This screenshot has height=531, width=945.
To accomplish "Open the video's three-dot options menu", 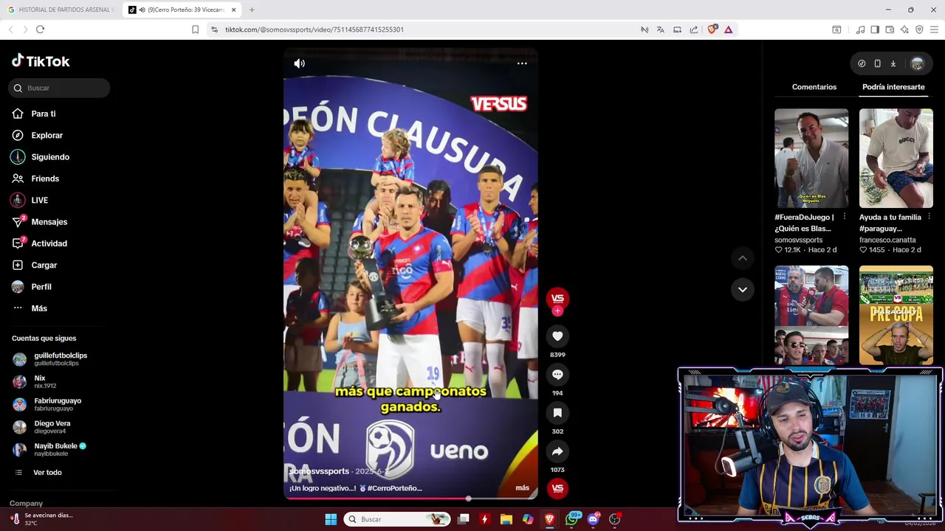I will [522, 63].
